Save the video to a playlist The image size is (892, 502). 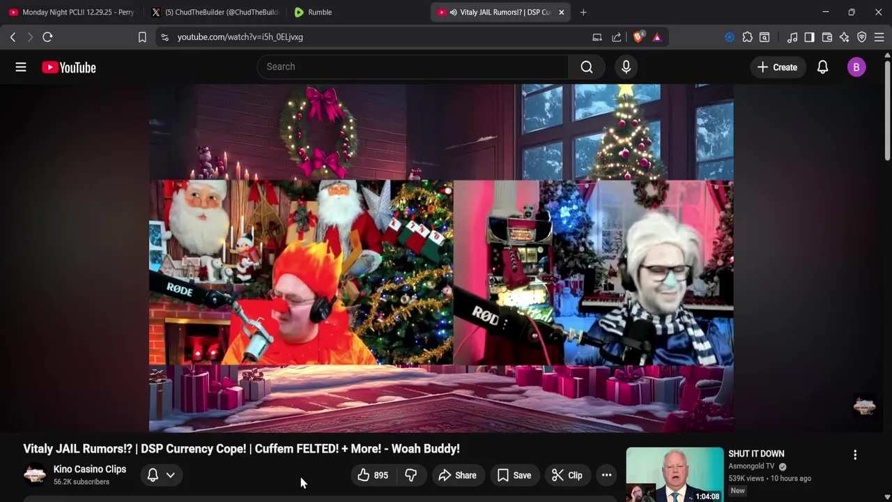(x=514, y=476)
